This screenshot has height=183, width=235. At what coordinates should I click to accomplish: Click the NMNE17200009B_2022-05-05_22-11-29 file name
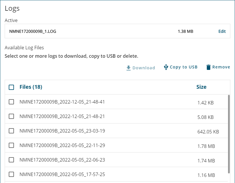pos(62,145)
